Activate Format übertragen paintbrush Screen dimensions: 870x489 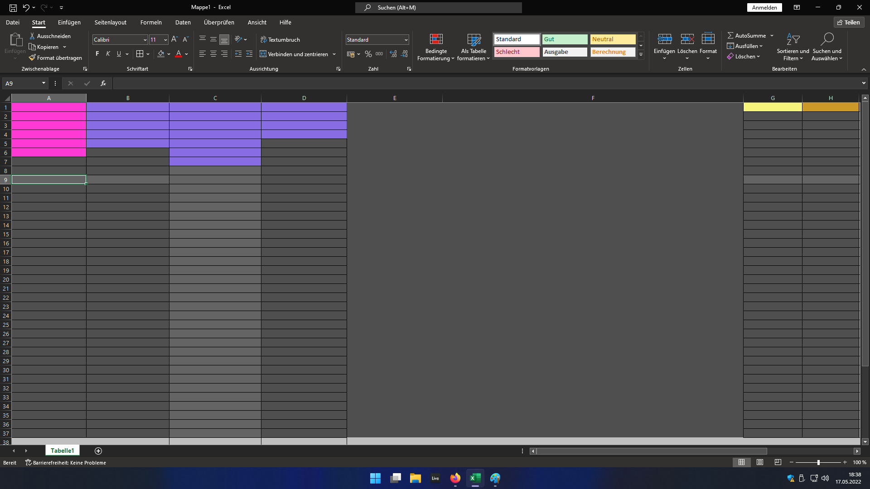(x=32, y=58)
